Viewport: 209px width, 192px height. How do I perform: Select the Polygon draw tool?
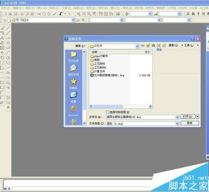click(x=8, y=43)
